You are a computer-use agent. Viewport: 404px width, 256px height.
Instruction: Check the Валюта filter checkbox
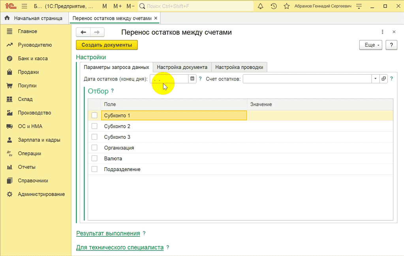(x=94, y=158)
